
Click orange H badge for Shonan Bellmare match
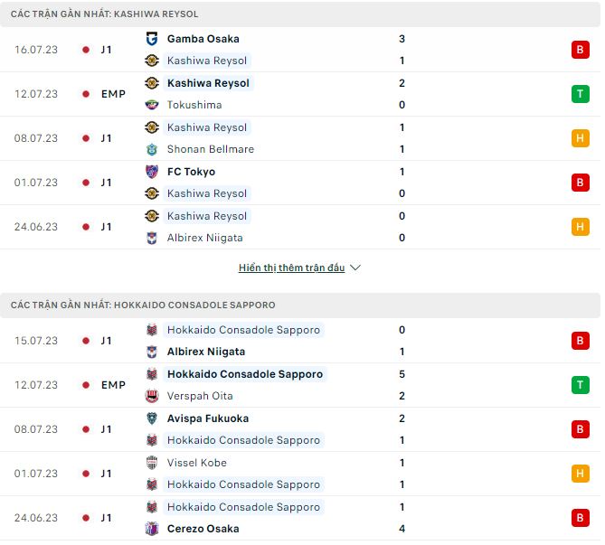click(x=580, y=138)
